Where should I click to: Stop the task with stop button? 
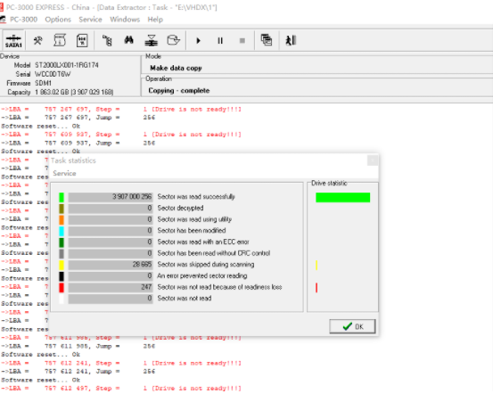coord(242,41)
